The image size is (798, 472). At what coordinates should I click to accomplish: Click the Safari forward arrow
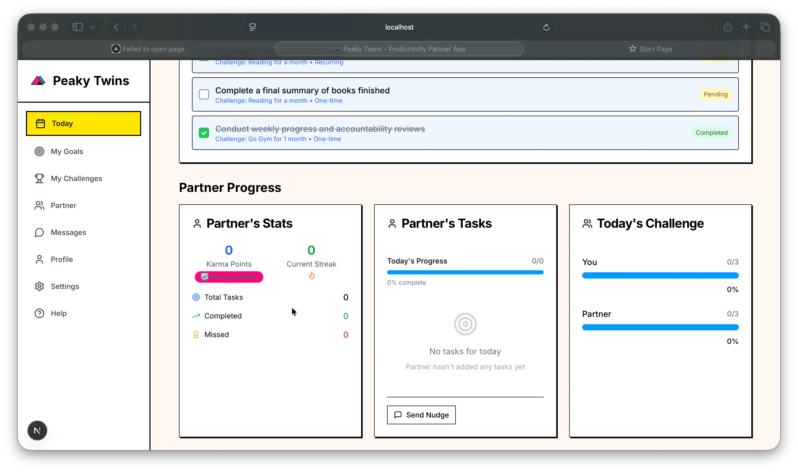pos(135,27)
